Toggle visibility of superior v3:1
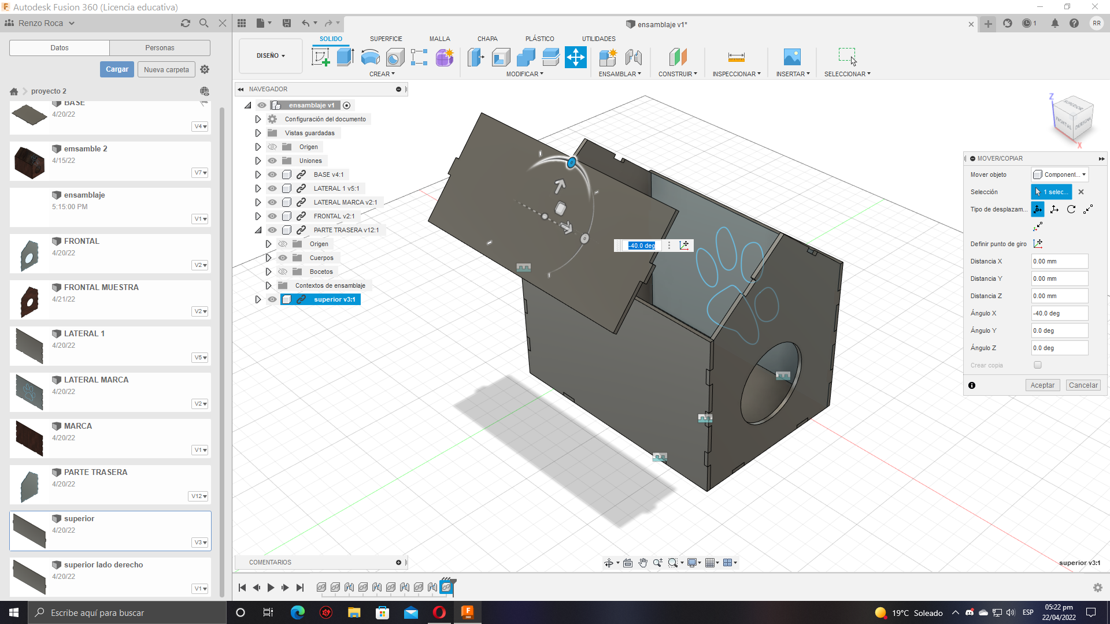This screenshot has height=624, width=1110. (272, 299)
